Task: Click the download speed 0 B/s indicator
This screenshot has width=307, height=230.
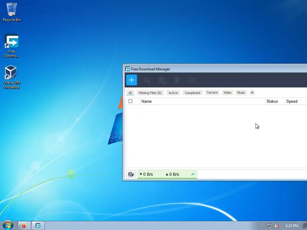Action: click(x=146, y=174)
